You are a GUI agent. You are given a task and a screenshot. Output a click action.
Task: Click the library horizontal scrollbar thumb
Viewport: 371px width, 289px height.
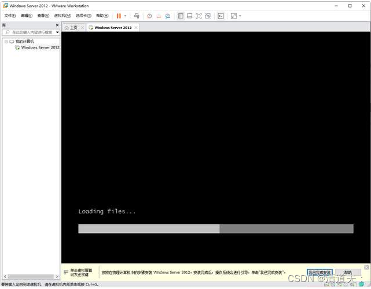tap(31, 276)
